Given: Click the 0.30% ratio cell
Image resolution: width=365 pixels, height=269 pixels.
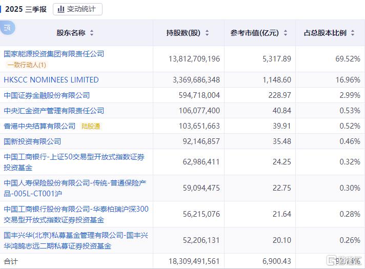Looking at the screenshot, I should [350, 188].
